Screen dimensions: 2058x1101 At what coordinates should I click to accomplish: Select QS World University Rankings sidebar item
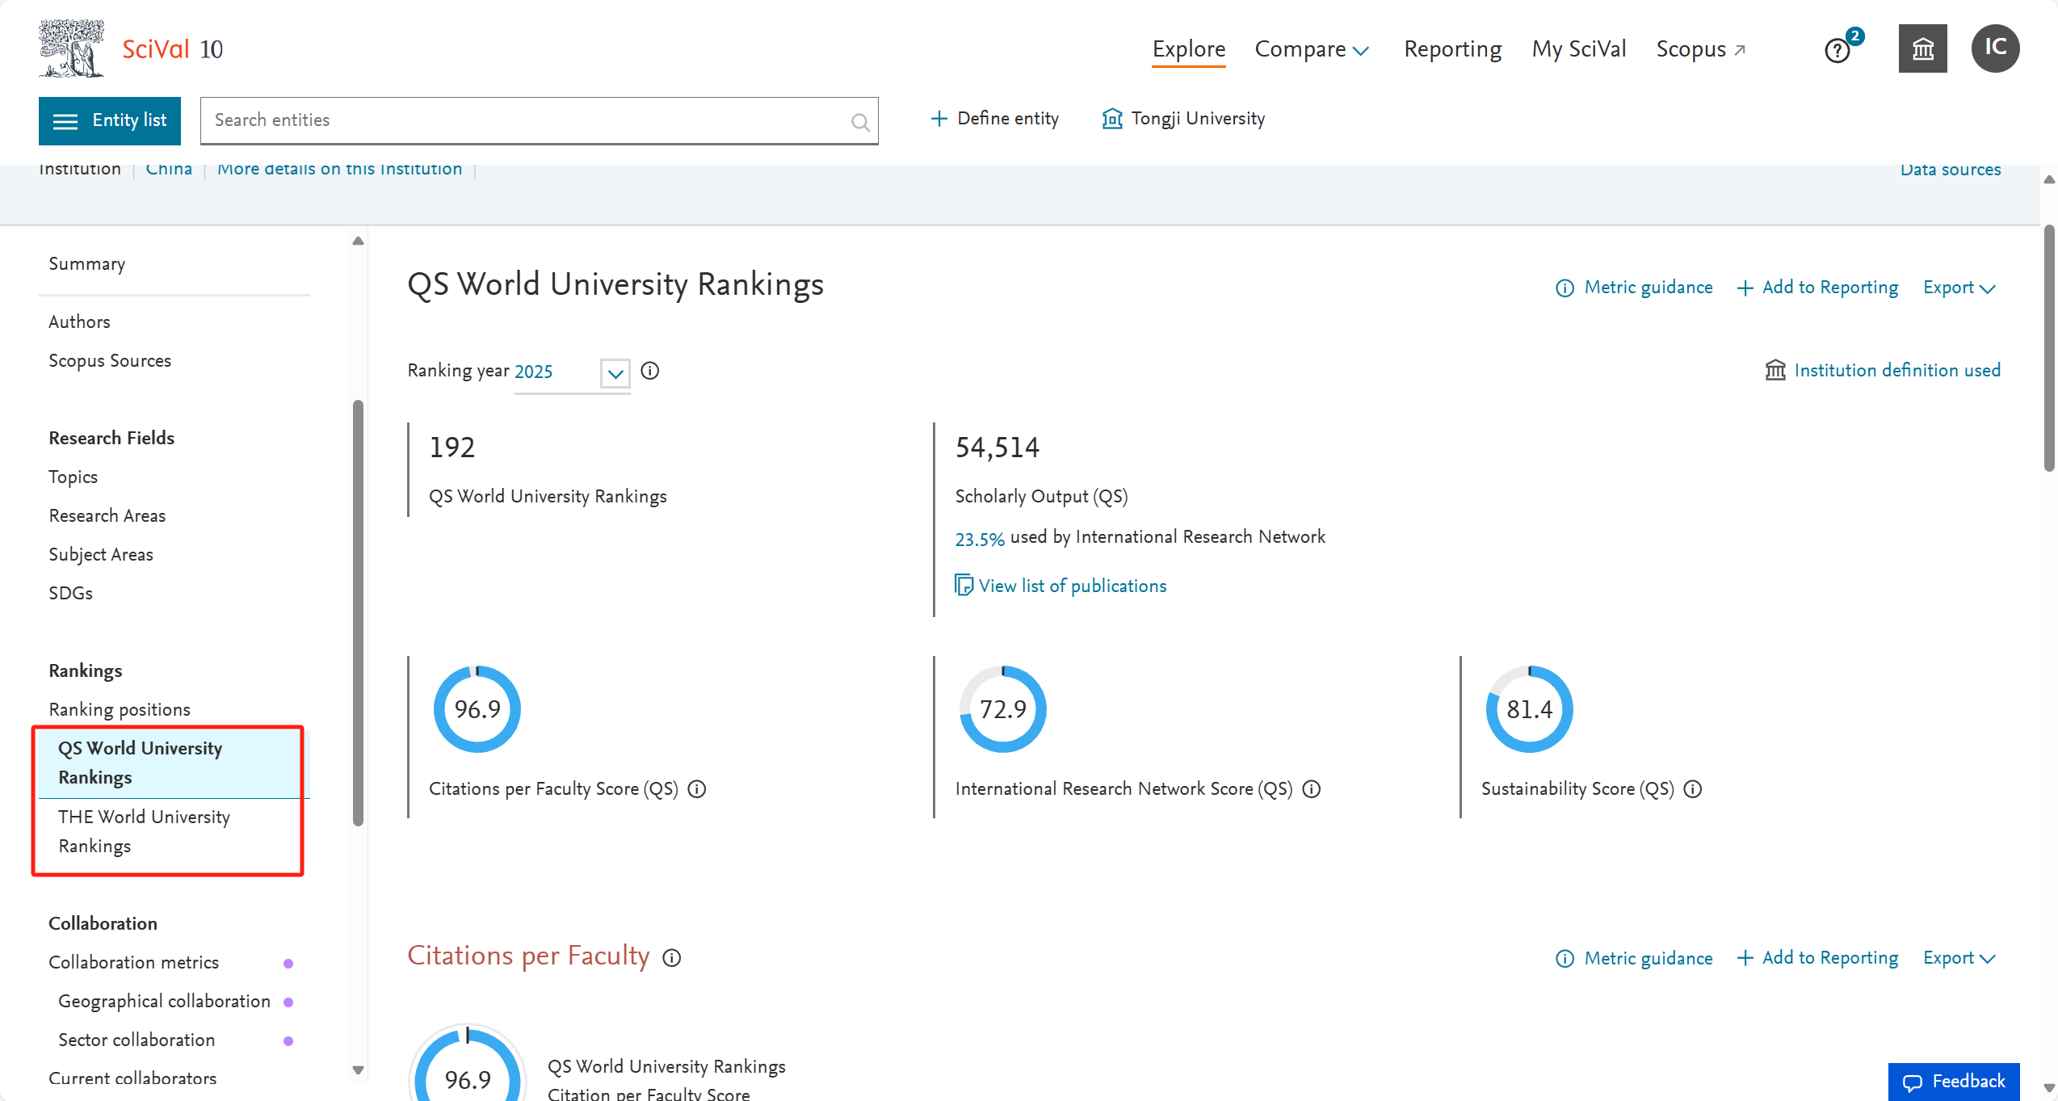coord(174,763)
